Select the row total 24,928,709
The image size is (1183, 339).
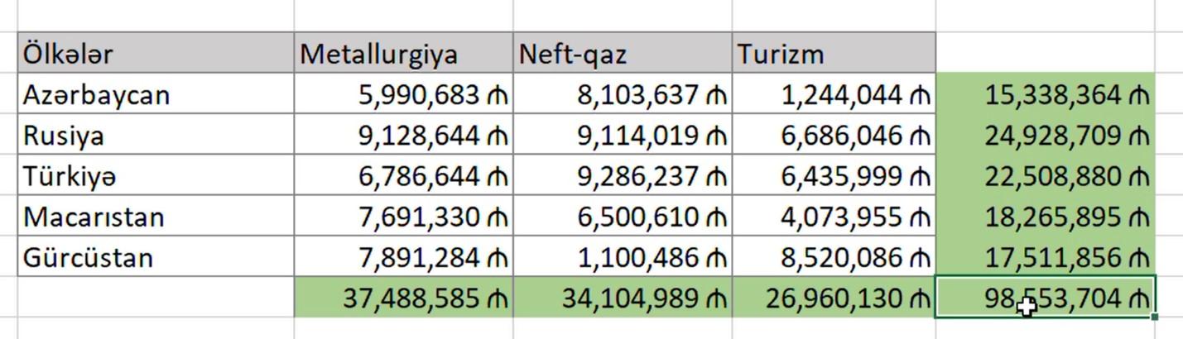tap(1046, 135)
